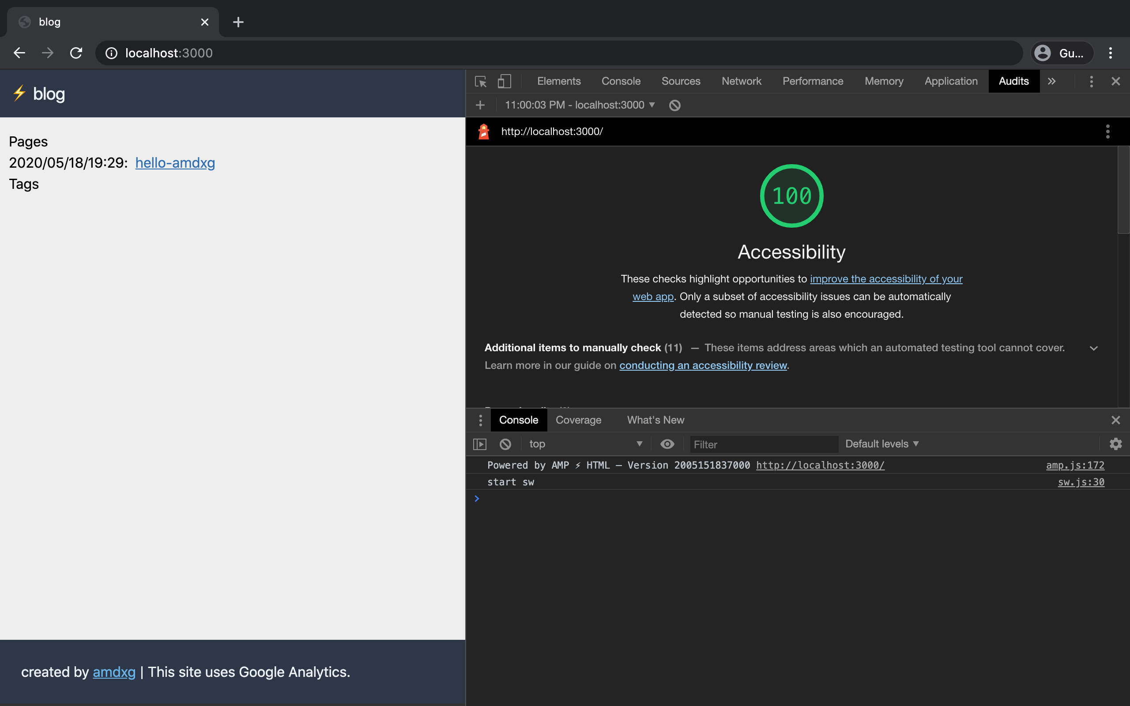This screenshot has height=706, width=1130.
Task: Switch to the Network tab
Action: pyautogui.click(x=741, y=81)
